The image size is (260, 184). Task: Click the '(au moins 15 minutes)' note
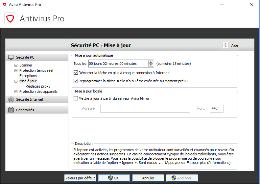coord(174,64)
